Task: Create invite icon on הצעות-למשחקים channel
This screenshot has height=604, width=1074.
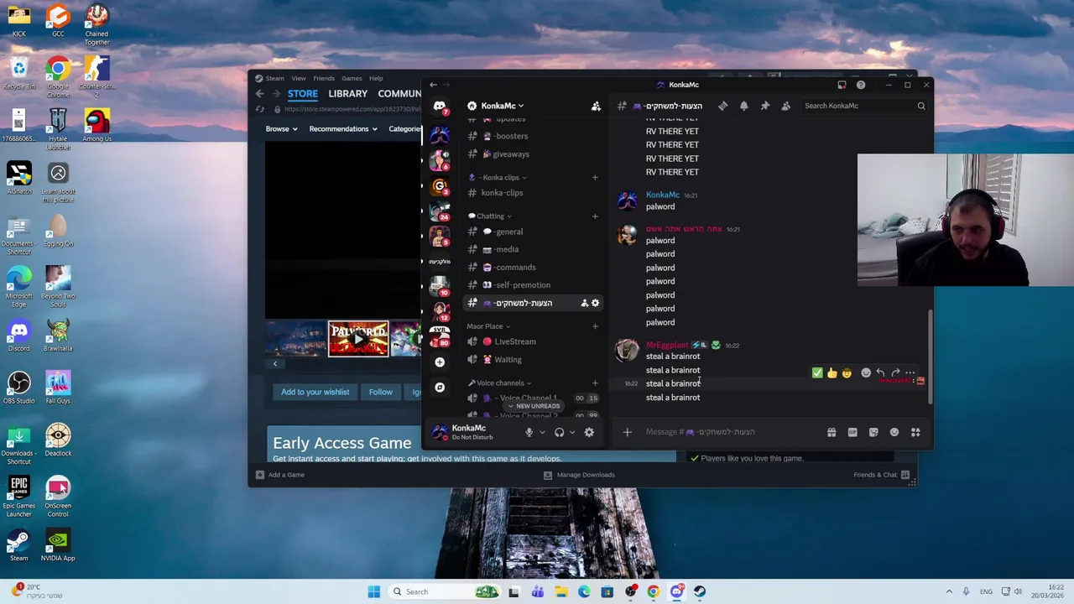Action: pyautogui.click(x=584, y=303)
